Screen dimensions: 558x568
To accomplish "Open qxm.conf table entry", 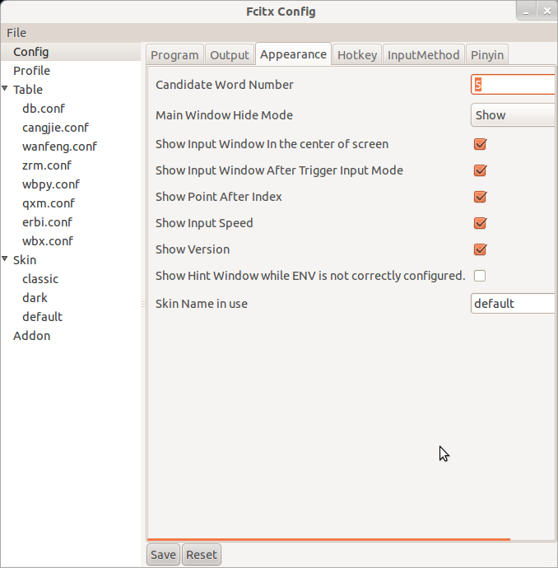I will (49, 203).
